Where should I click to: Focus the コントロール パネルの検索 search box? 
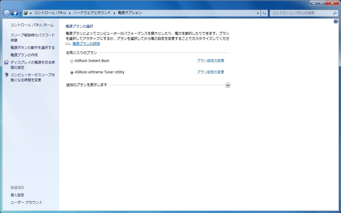tap(304, 13)
